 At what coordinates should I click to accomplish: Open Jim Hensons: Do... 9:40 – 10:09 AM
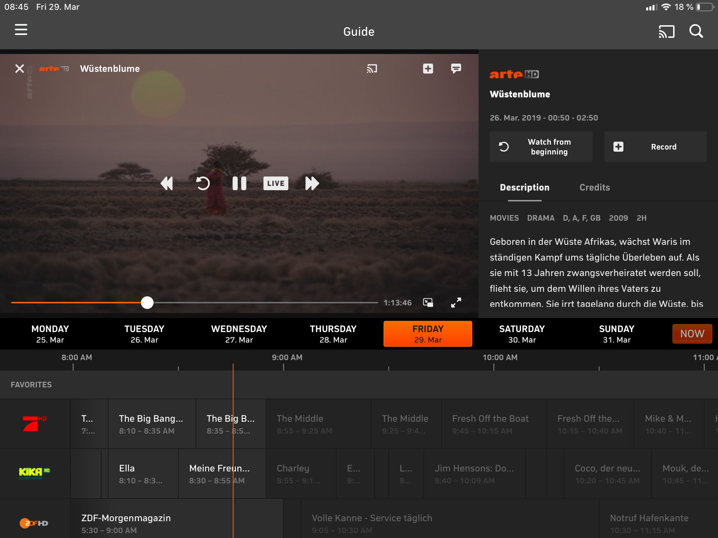[475, 474]
